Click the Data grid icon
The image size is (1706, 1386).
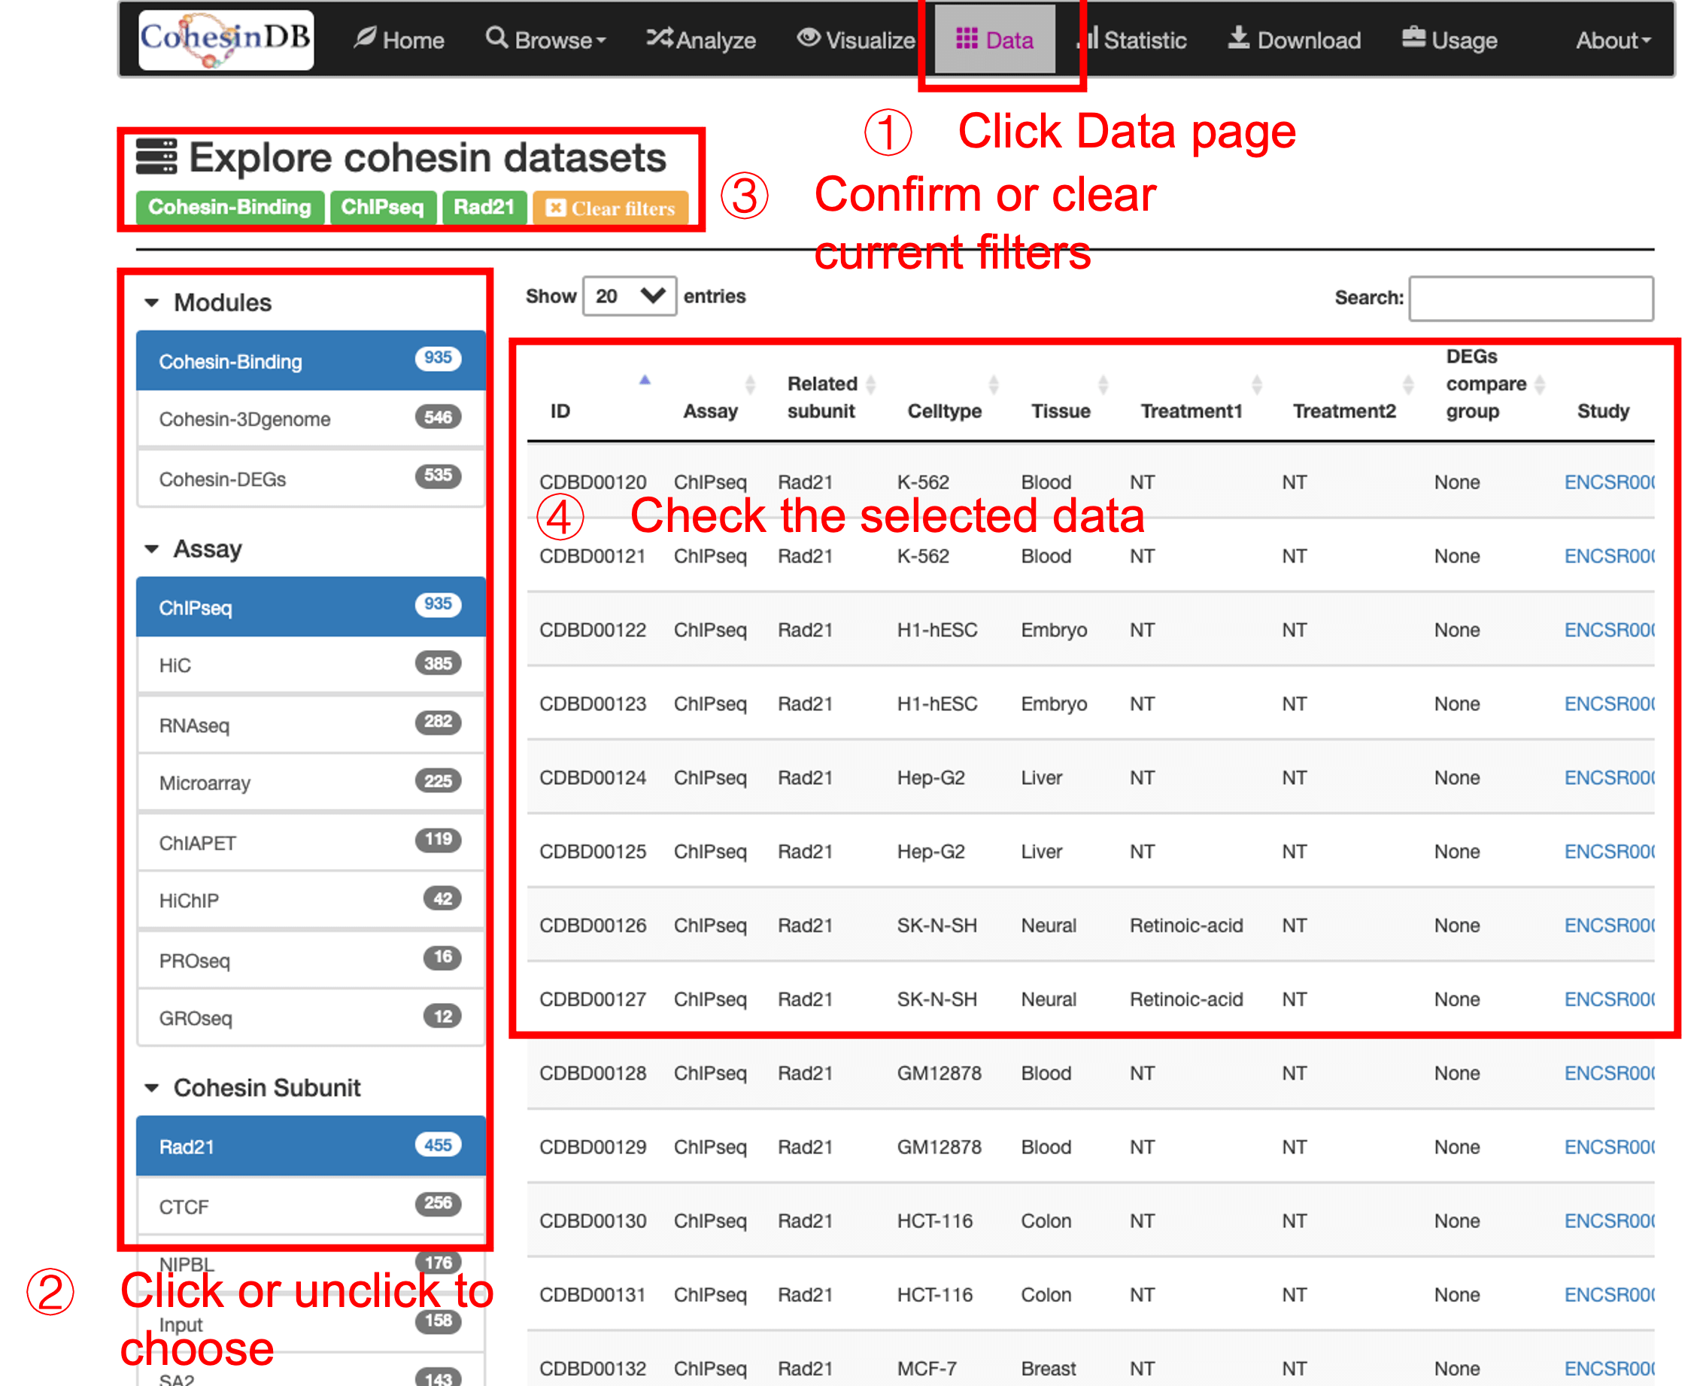tap(967, 38)
